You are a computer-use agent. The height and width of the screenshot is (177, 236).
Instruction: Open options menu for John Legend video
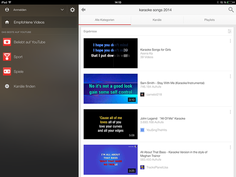[x=230, y=112]
